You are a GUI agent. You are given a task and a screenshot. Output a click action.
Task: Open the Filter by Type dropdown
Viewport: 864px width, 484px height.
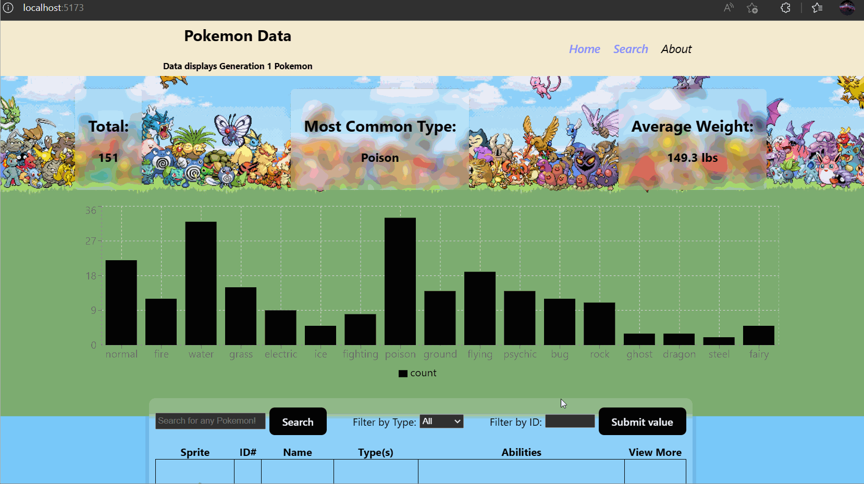(x=441, y=422)
